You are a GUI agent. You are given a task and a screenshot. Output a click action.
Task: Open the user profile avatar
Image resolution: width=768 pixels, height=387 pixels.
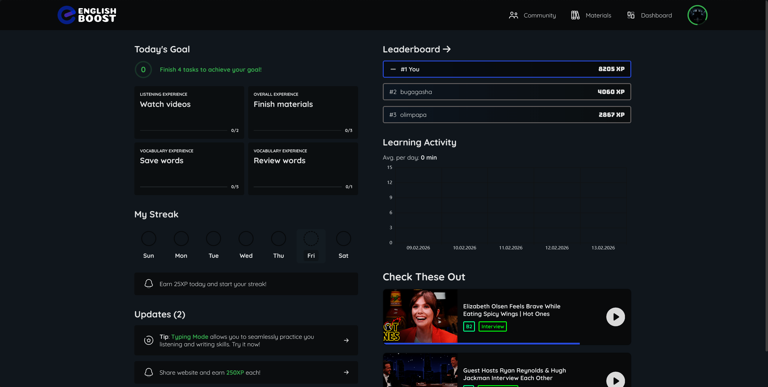[697, 15]
